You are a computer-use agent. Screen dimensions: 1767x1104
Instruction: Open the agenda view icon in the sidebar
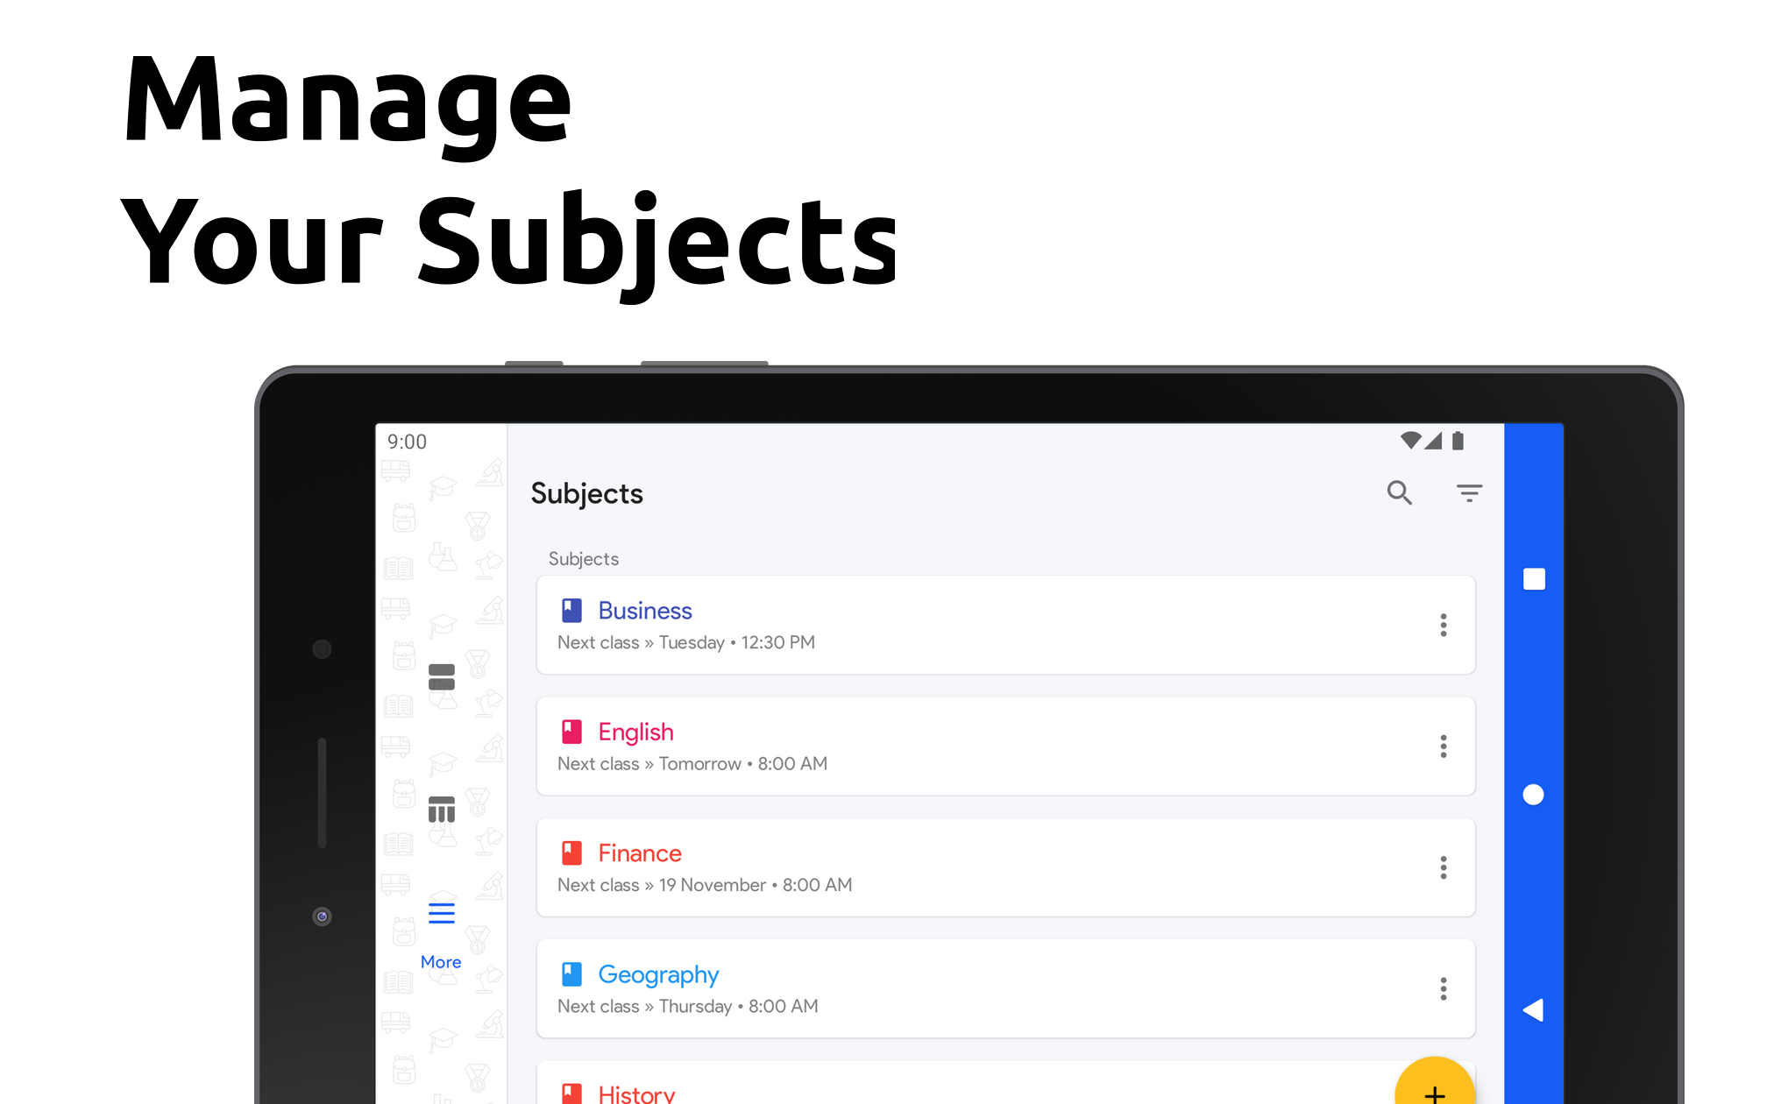[x=441, y=676]
